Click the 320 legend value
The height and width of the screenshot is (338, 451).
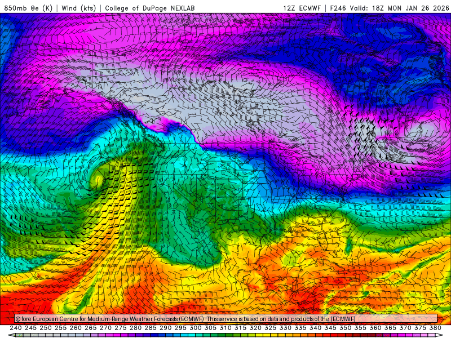255,328
